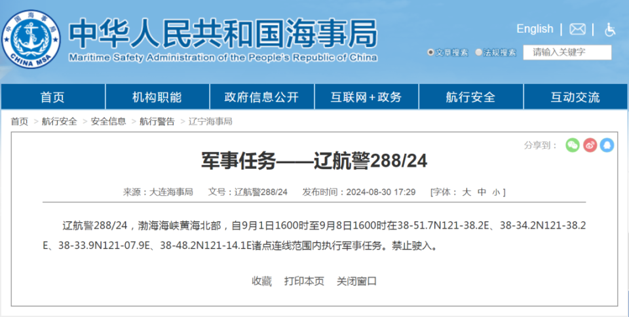Share to WeChat via green icon
Viewport: 629px width, 317px height.
(x=573, y=145)
